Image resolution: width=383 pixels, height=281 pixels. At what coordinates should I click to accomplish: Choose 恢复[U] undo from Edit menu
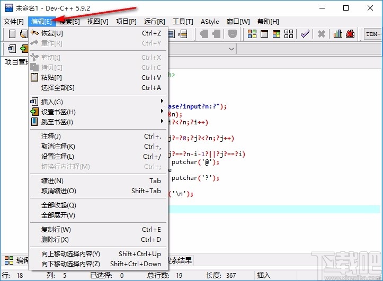point(99,33)
